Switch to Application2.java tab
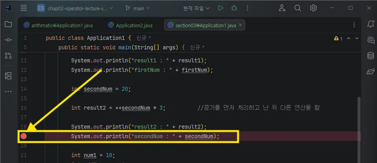 click(130, 25)
